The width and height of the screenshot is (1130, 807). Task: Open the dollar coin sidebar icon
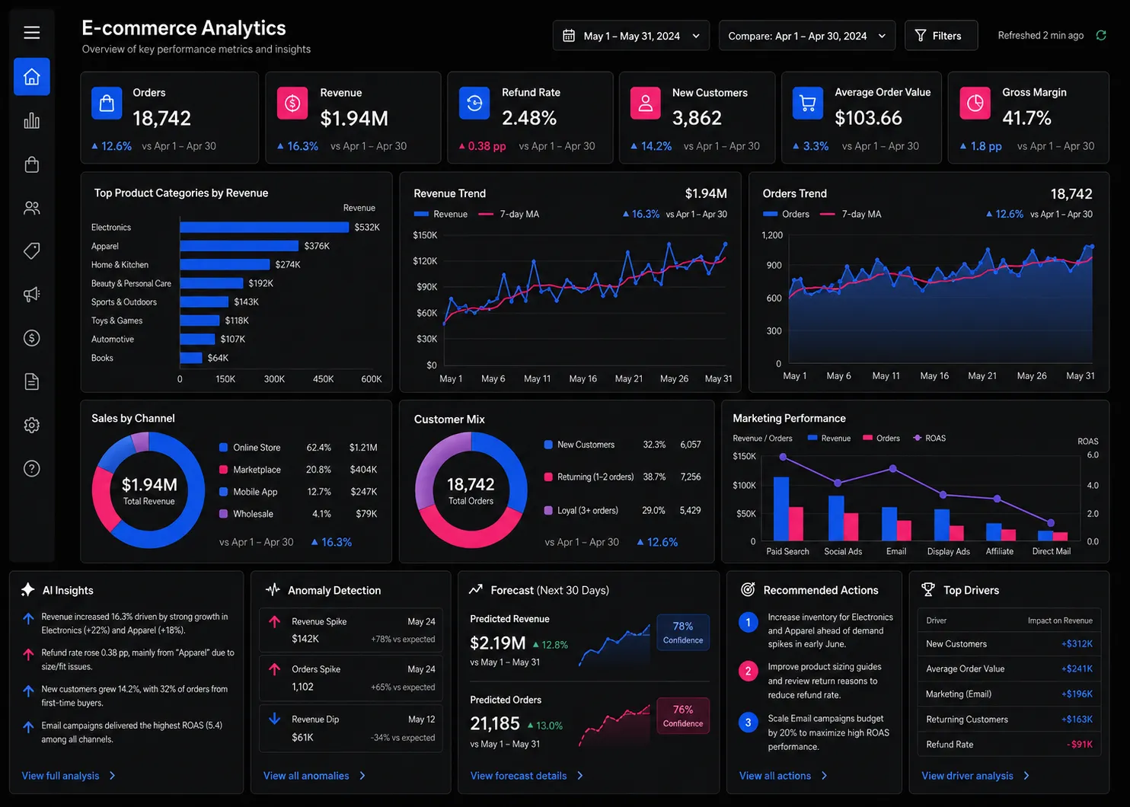32,338
